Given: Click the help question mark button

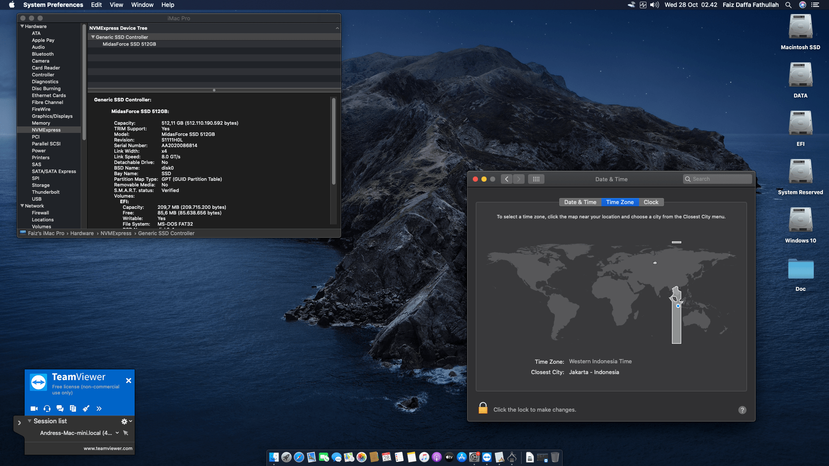Looking at the screenshot, I should [x=742, y=410].
